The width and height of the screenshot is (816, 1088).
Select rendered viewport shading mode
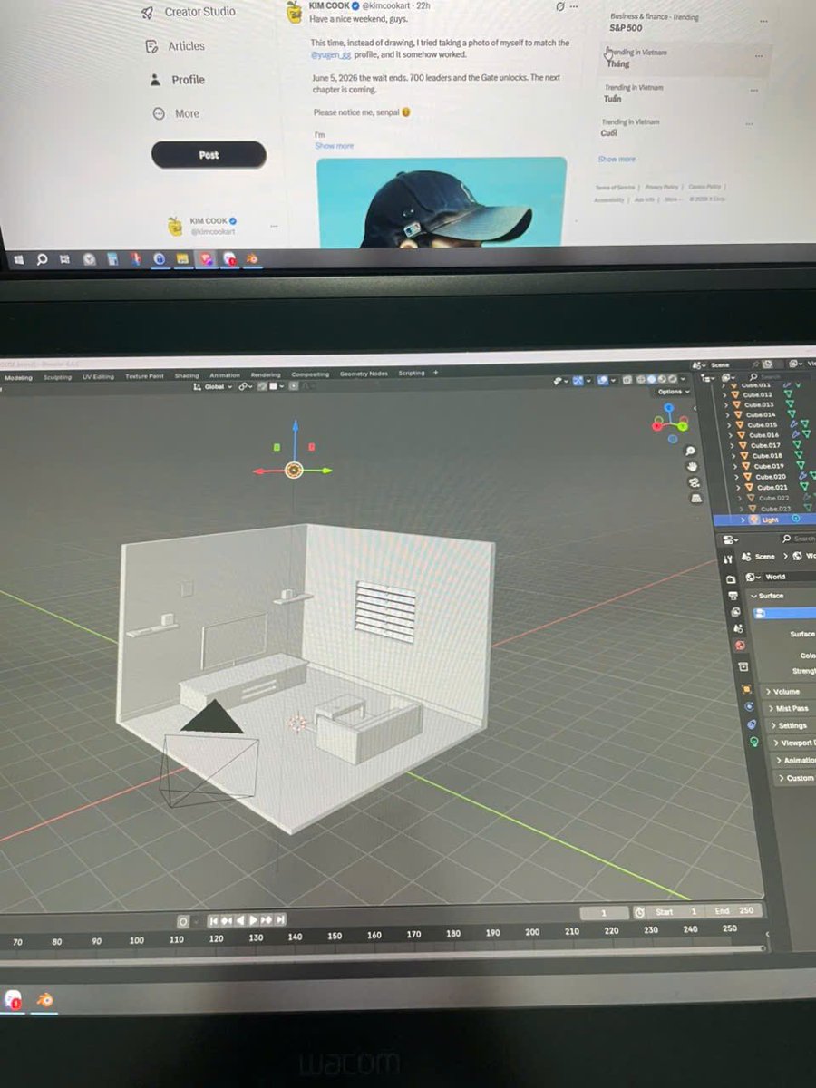[x=673, y=379]
